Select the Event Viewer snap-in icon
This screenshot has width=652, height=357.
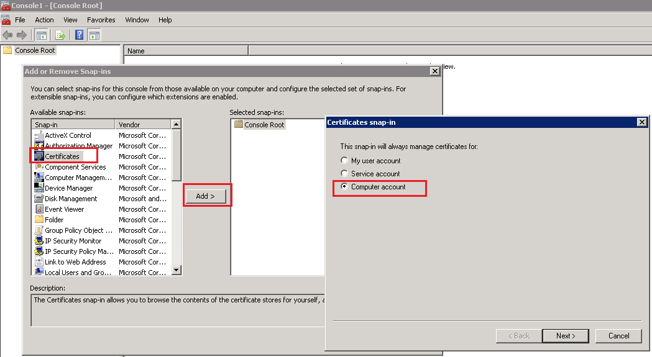click(39, 209)
